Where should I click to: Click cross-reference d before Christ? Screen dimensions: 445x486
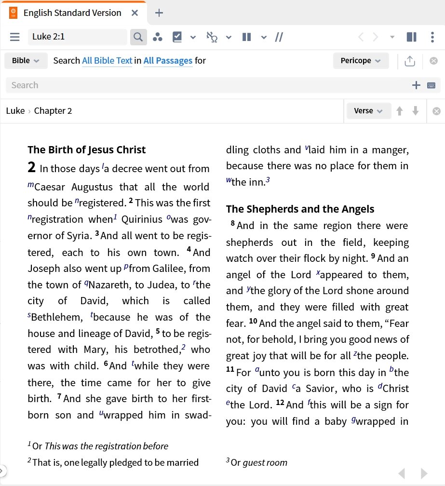click(x=380, y=386)
